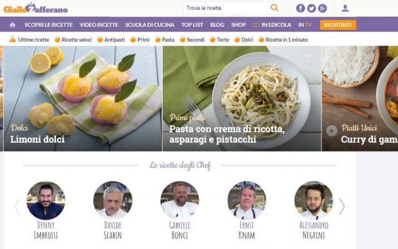Open the Scopri le Ricette menu
Screen dimensions: 398x249
pos(49,25)
